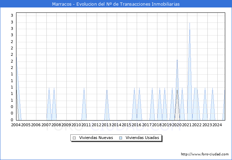Click the 'Viviendas Usadas' legend label
The image size is (232, 160).
[x=142, y=138]
